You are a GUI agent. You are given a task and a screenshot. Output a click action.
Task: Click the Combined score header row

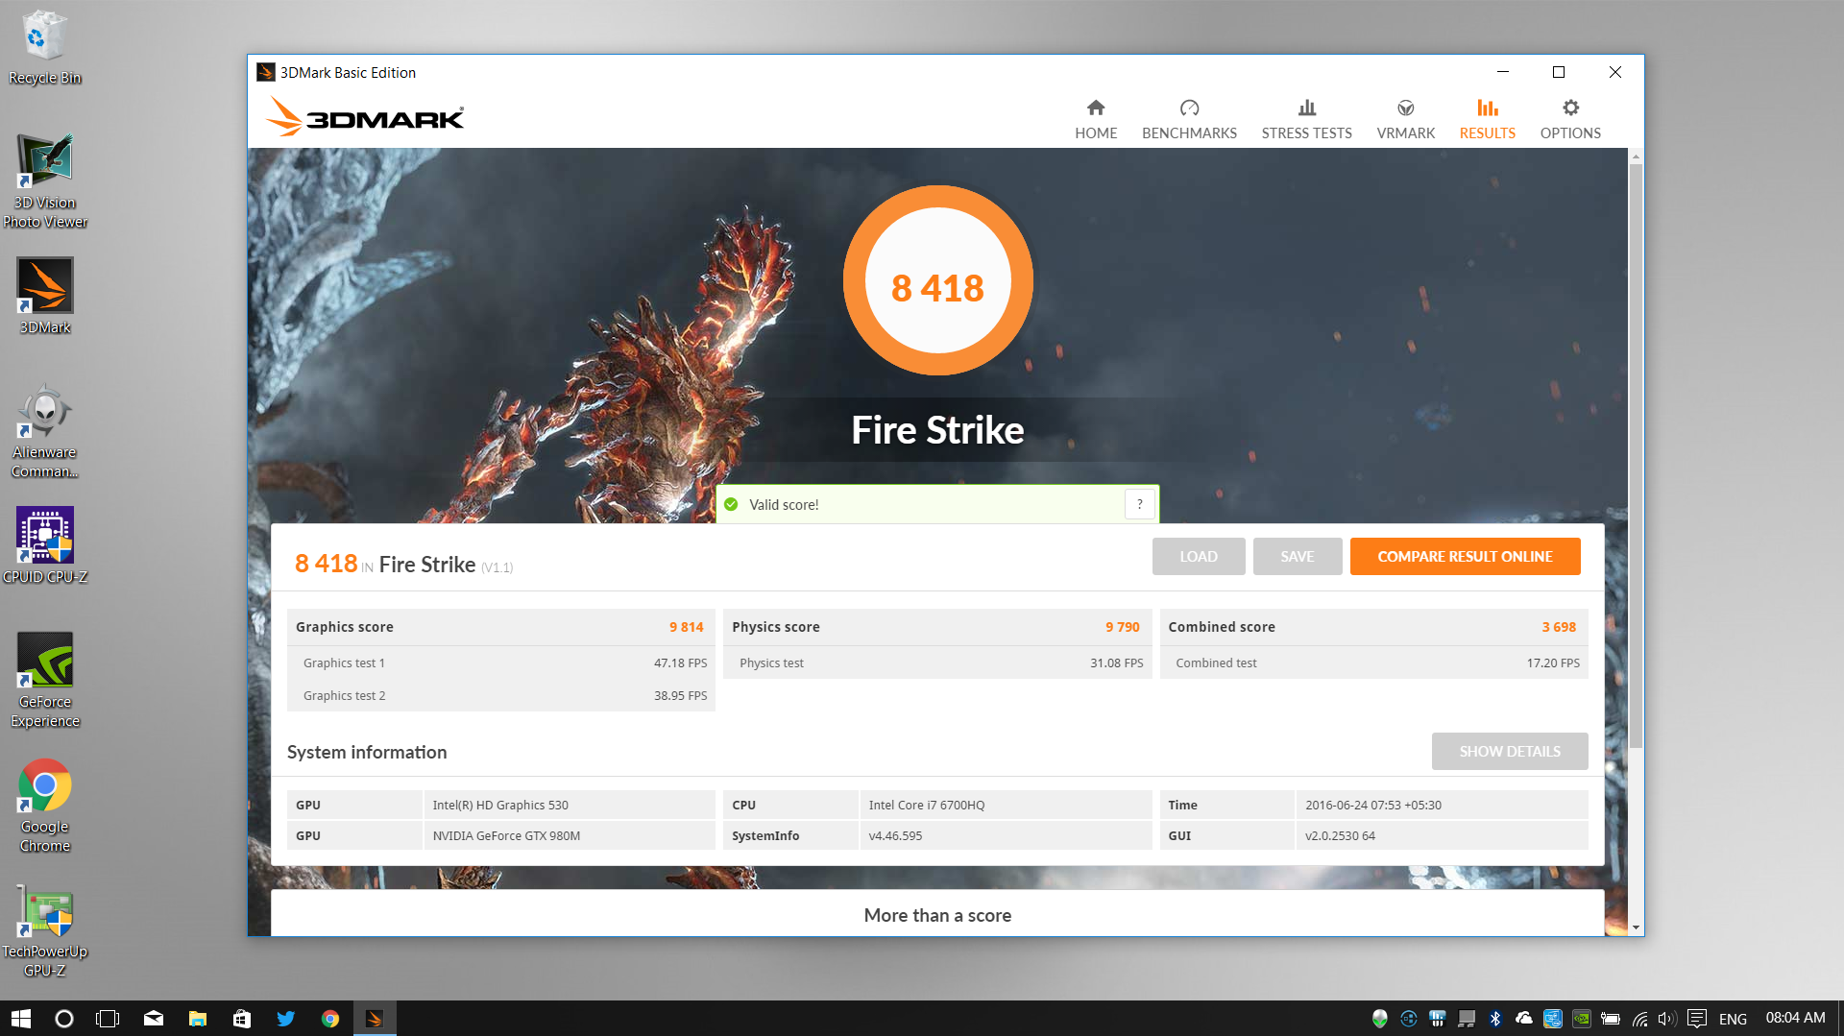[x=1373, y=627]
